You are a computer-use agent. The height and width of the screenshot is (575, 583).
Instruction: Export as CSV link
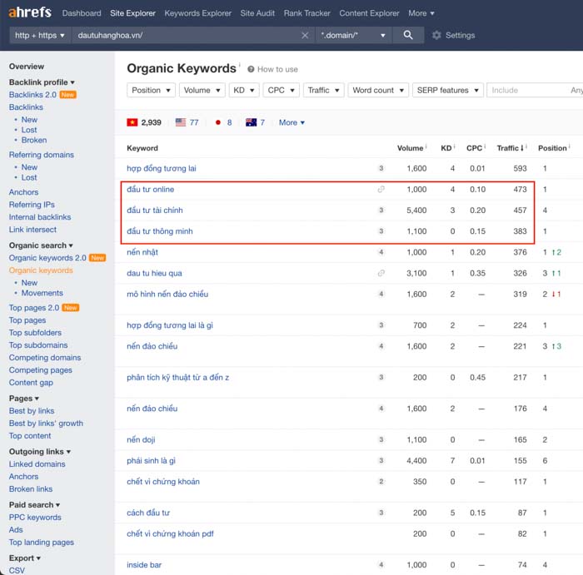tap(17, 571)
